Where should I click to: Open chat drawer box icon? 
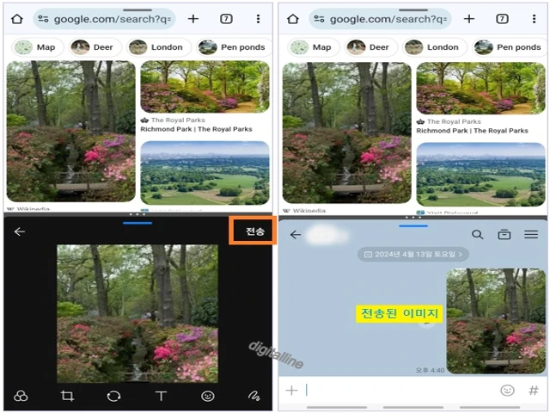[x=504, y=235]
